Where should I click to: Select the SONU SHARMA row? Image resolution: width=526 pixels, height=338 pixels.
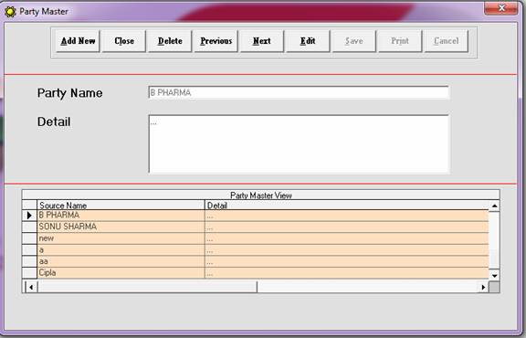pos(263,227)
